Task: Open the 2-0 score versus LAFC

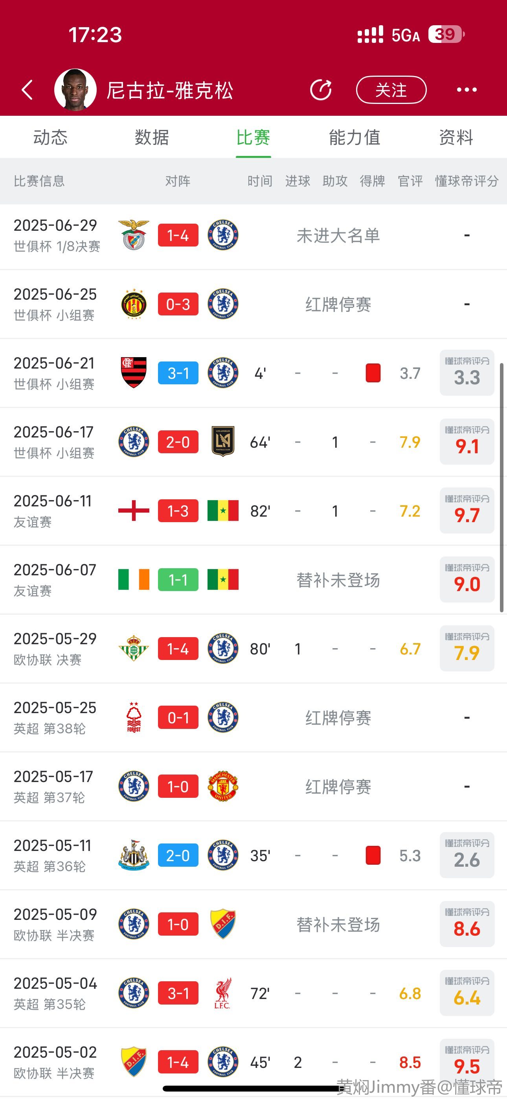Action: pos(178,442)
